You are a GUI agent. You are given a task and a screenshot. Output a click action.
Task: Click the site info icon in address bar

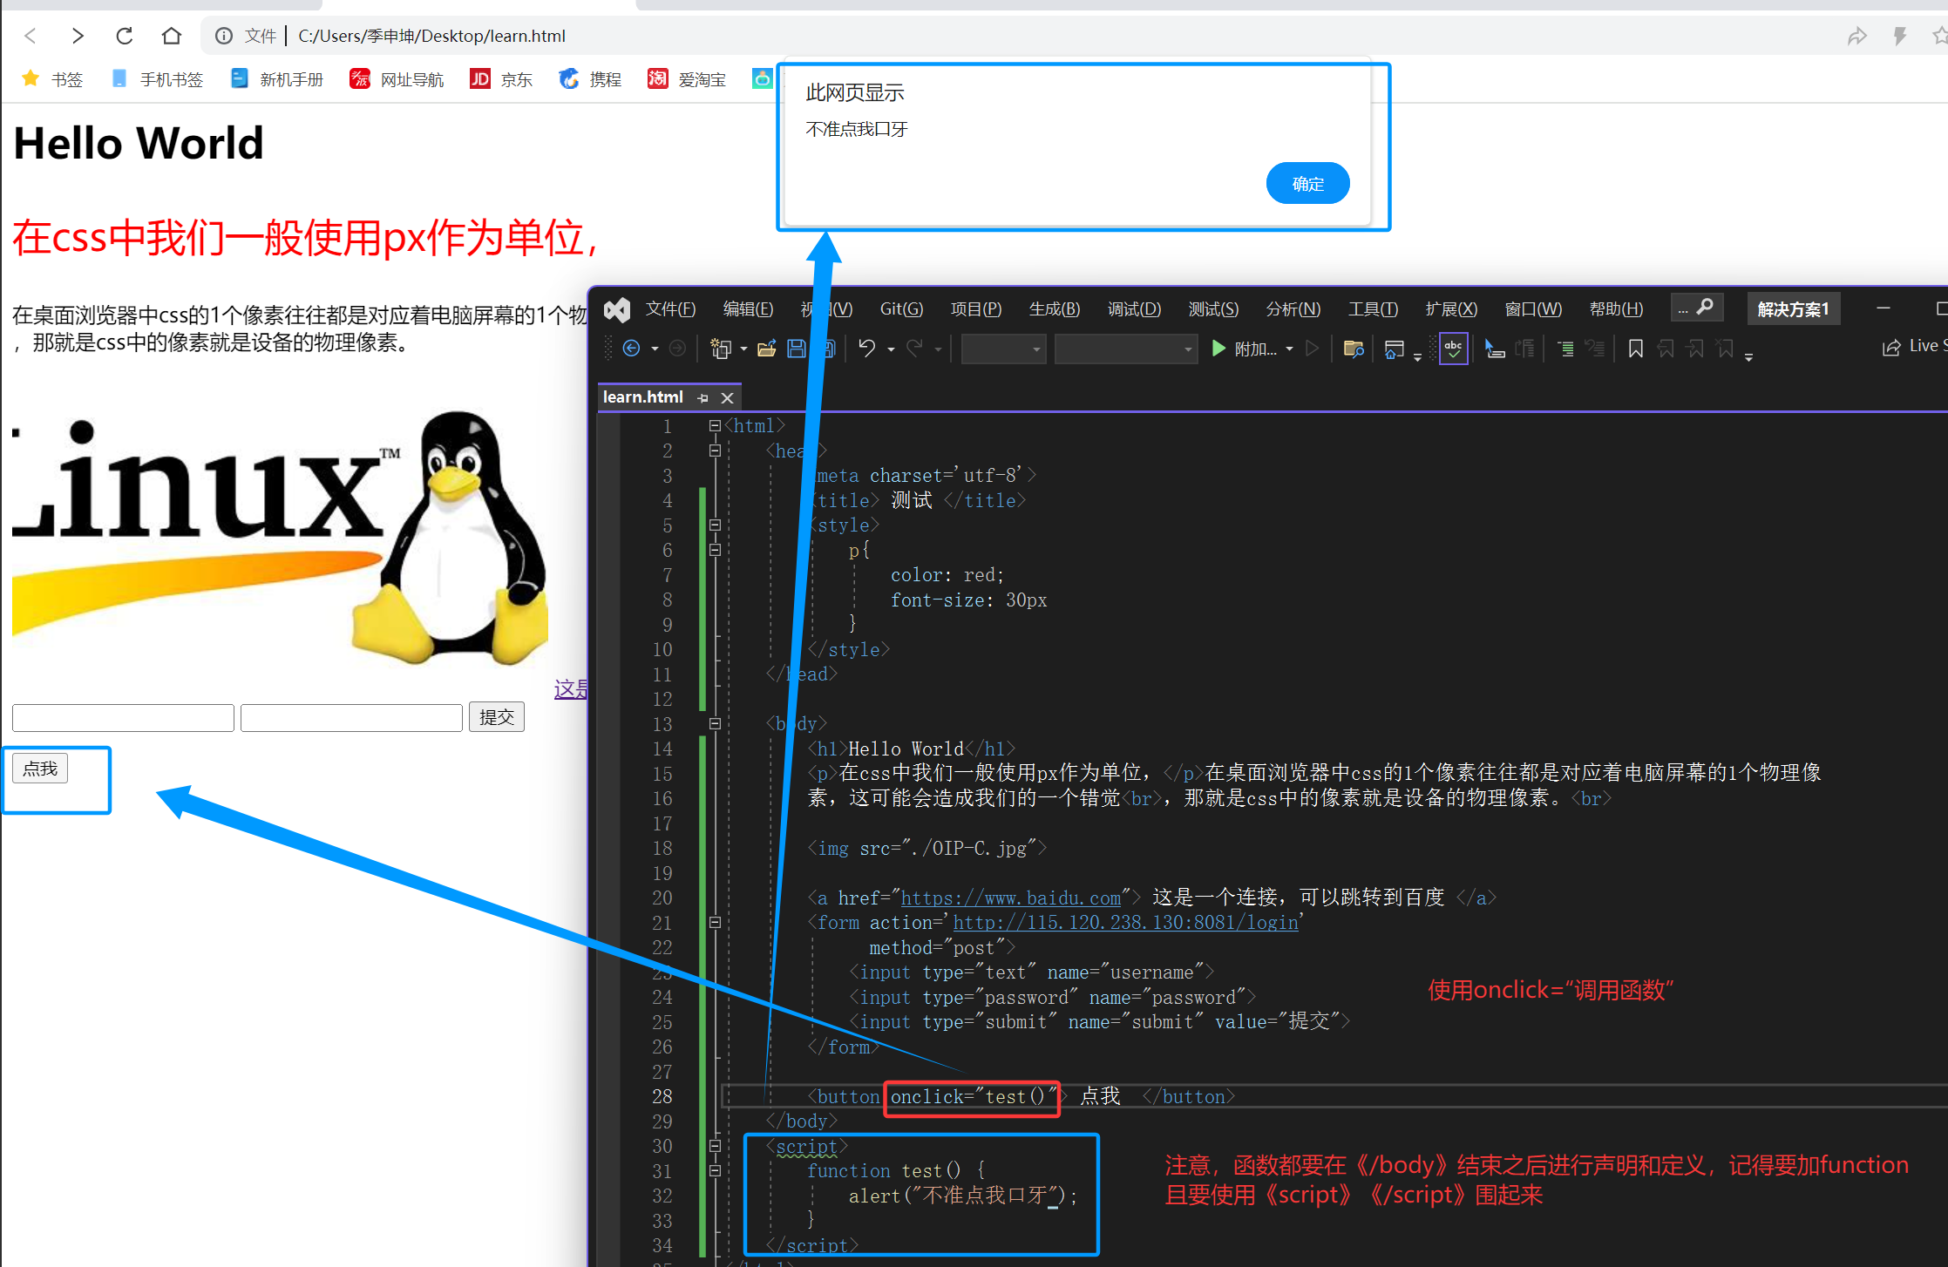click(x=224, y=36)
